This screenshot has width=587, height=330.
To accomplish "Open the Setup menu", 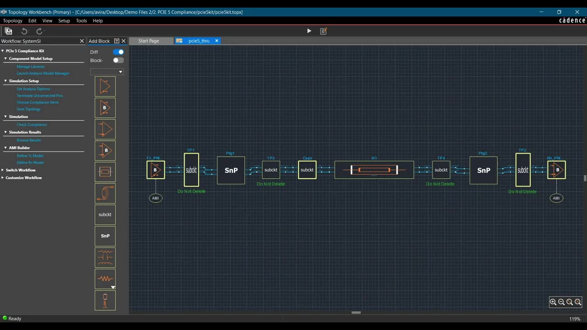I will pos(64,21).
